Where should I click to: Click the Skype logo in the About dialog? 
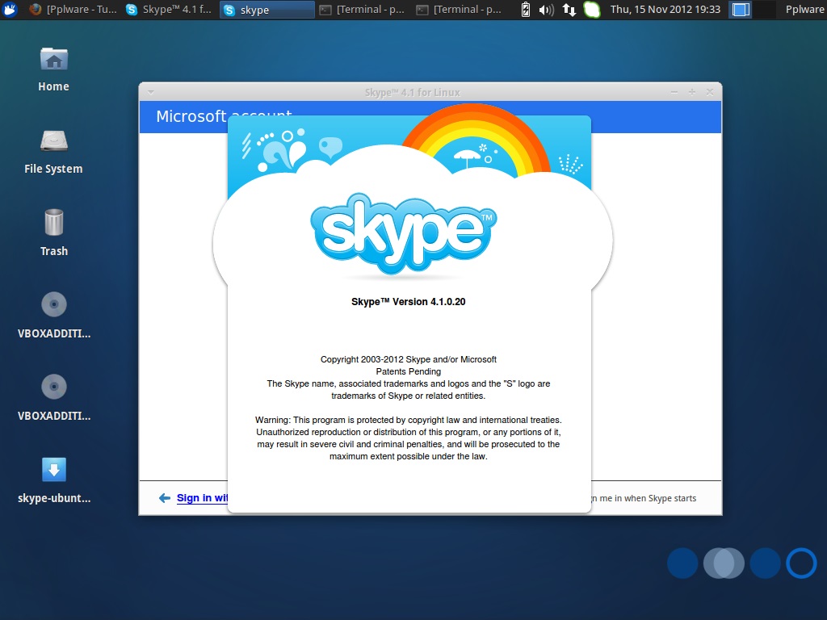(404, 233)
